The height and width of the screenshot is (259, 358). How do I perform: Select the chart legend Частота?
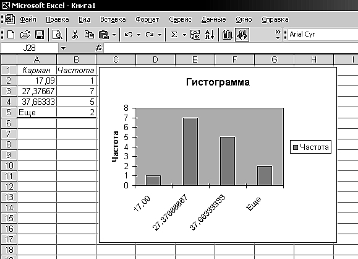pyautogui.click(x=310, y=147)
